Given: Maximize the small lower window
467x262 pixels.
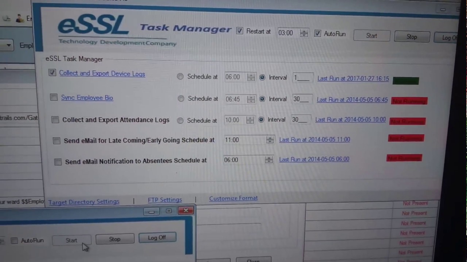Looking at the screenshot, I should click(169, 211).
